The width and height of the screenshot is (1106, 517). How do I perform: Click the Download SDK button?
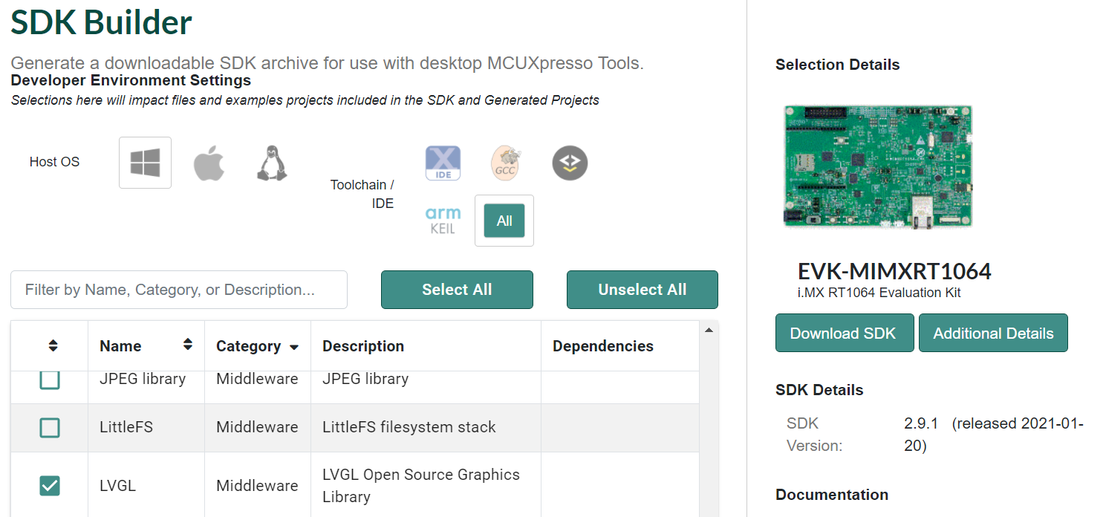pos(844,333)
